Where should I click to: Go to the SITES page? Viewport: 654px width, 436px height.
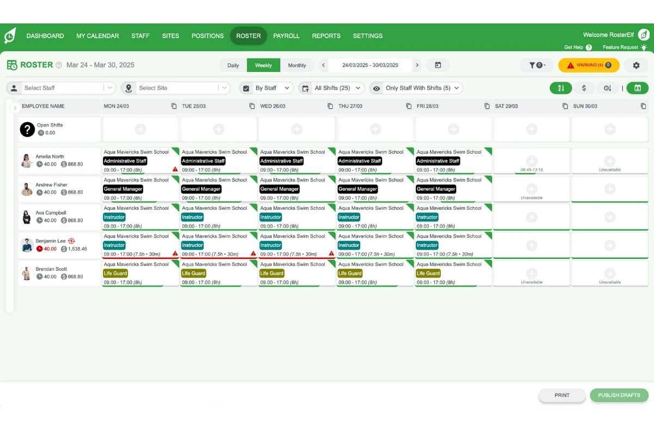tap(171, 36)
